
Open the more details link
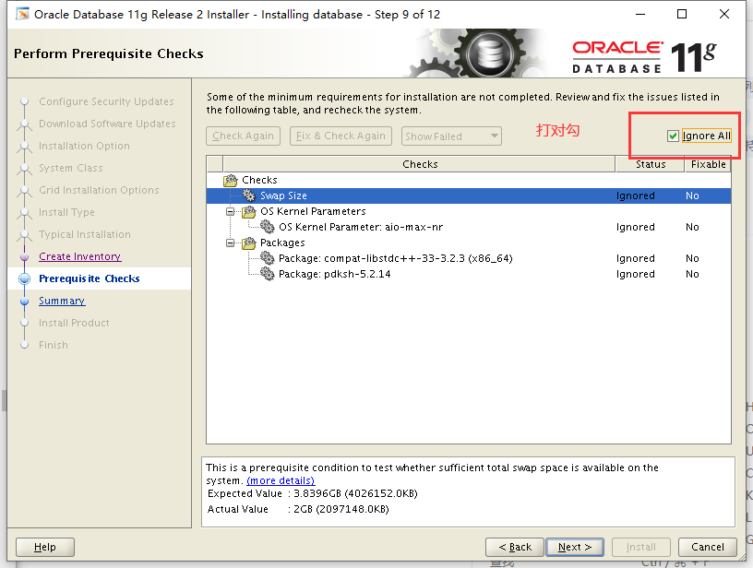tap(280, 479)
